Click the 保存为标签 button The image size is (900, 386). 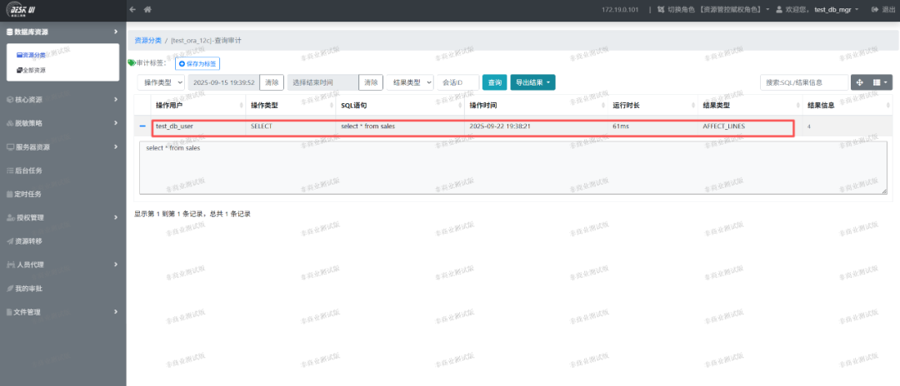[x=197, y=63]
